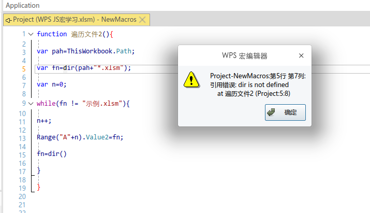Click the code "var pah=ThisWorkbook.Path;"
Image resolution: width=370 pixels, height=213 pixels.
pyautogui.click(x=86, y=51)
